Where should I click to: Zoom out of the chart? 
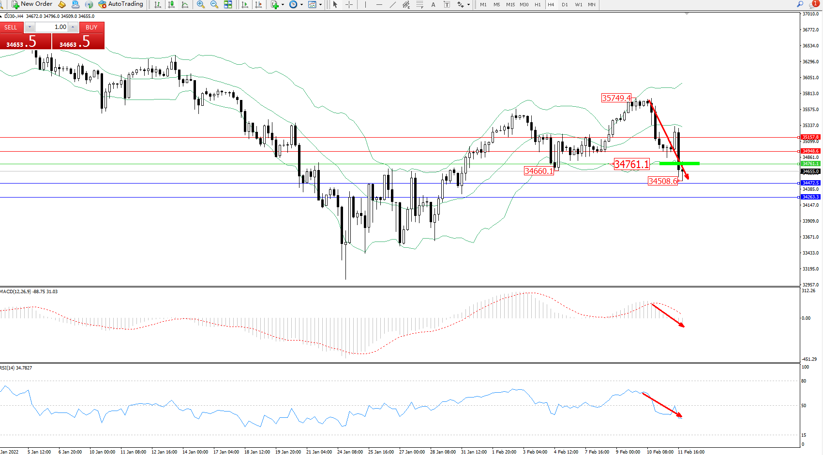click(x=214, y=4)
